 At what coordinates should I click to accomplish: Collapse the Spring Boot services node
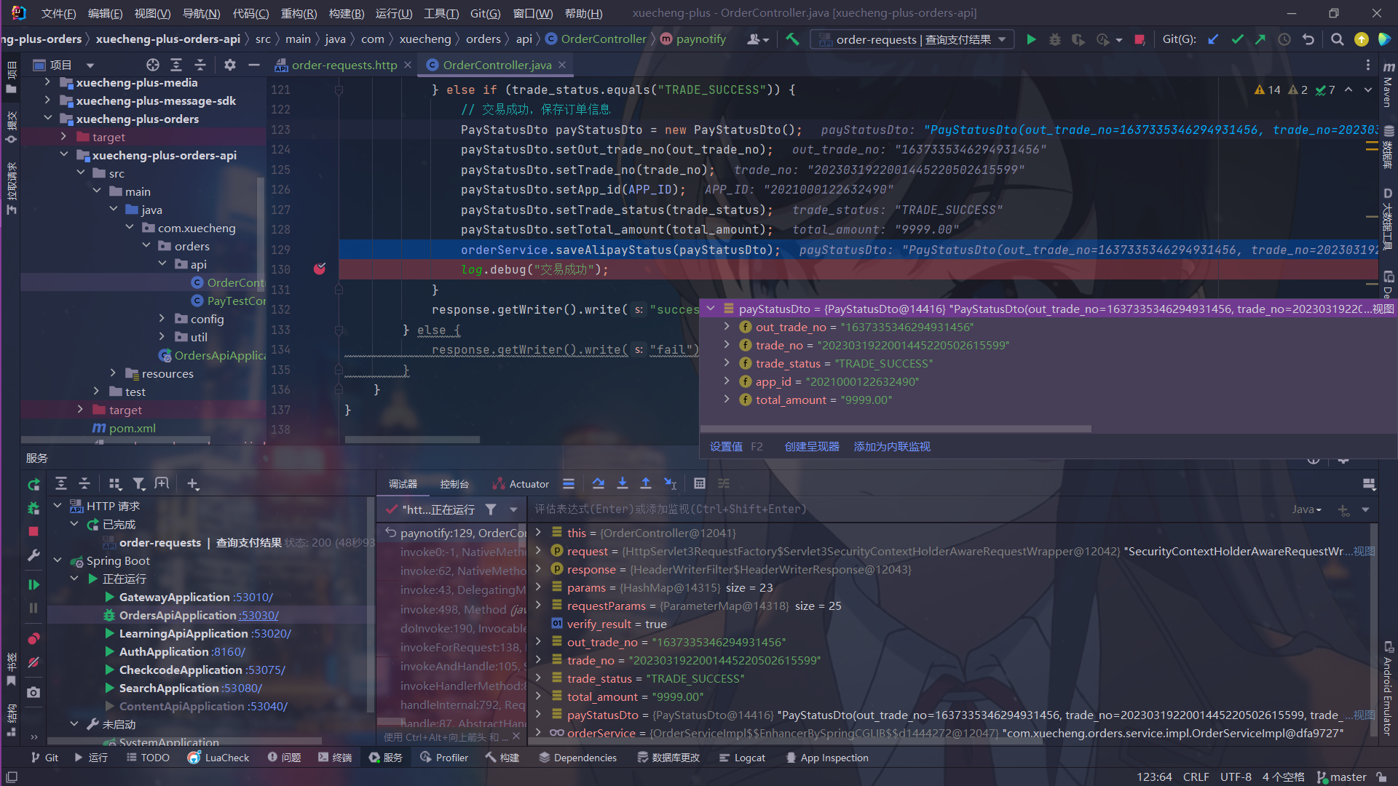point(58,560)
